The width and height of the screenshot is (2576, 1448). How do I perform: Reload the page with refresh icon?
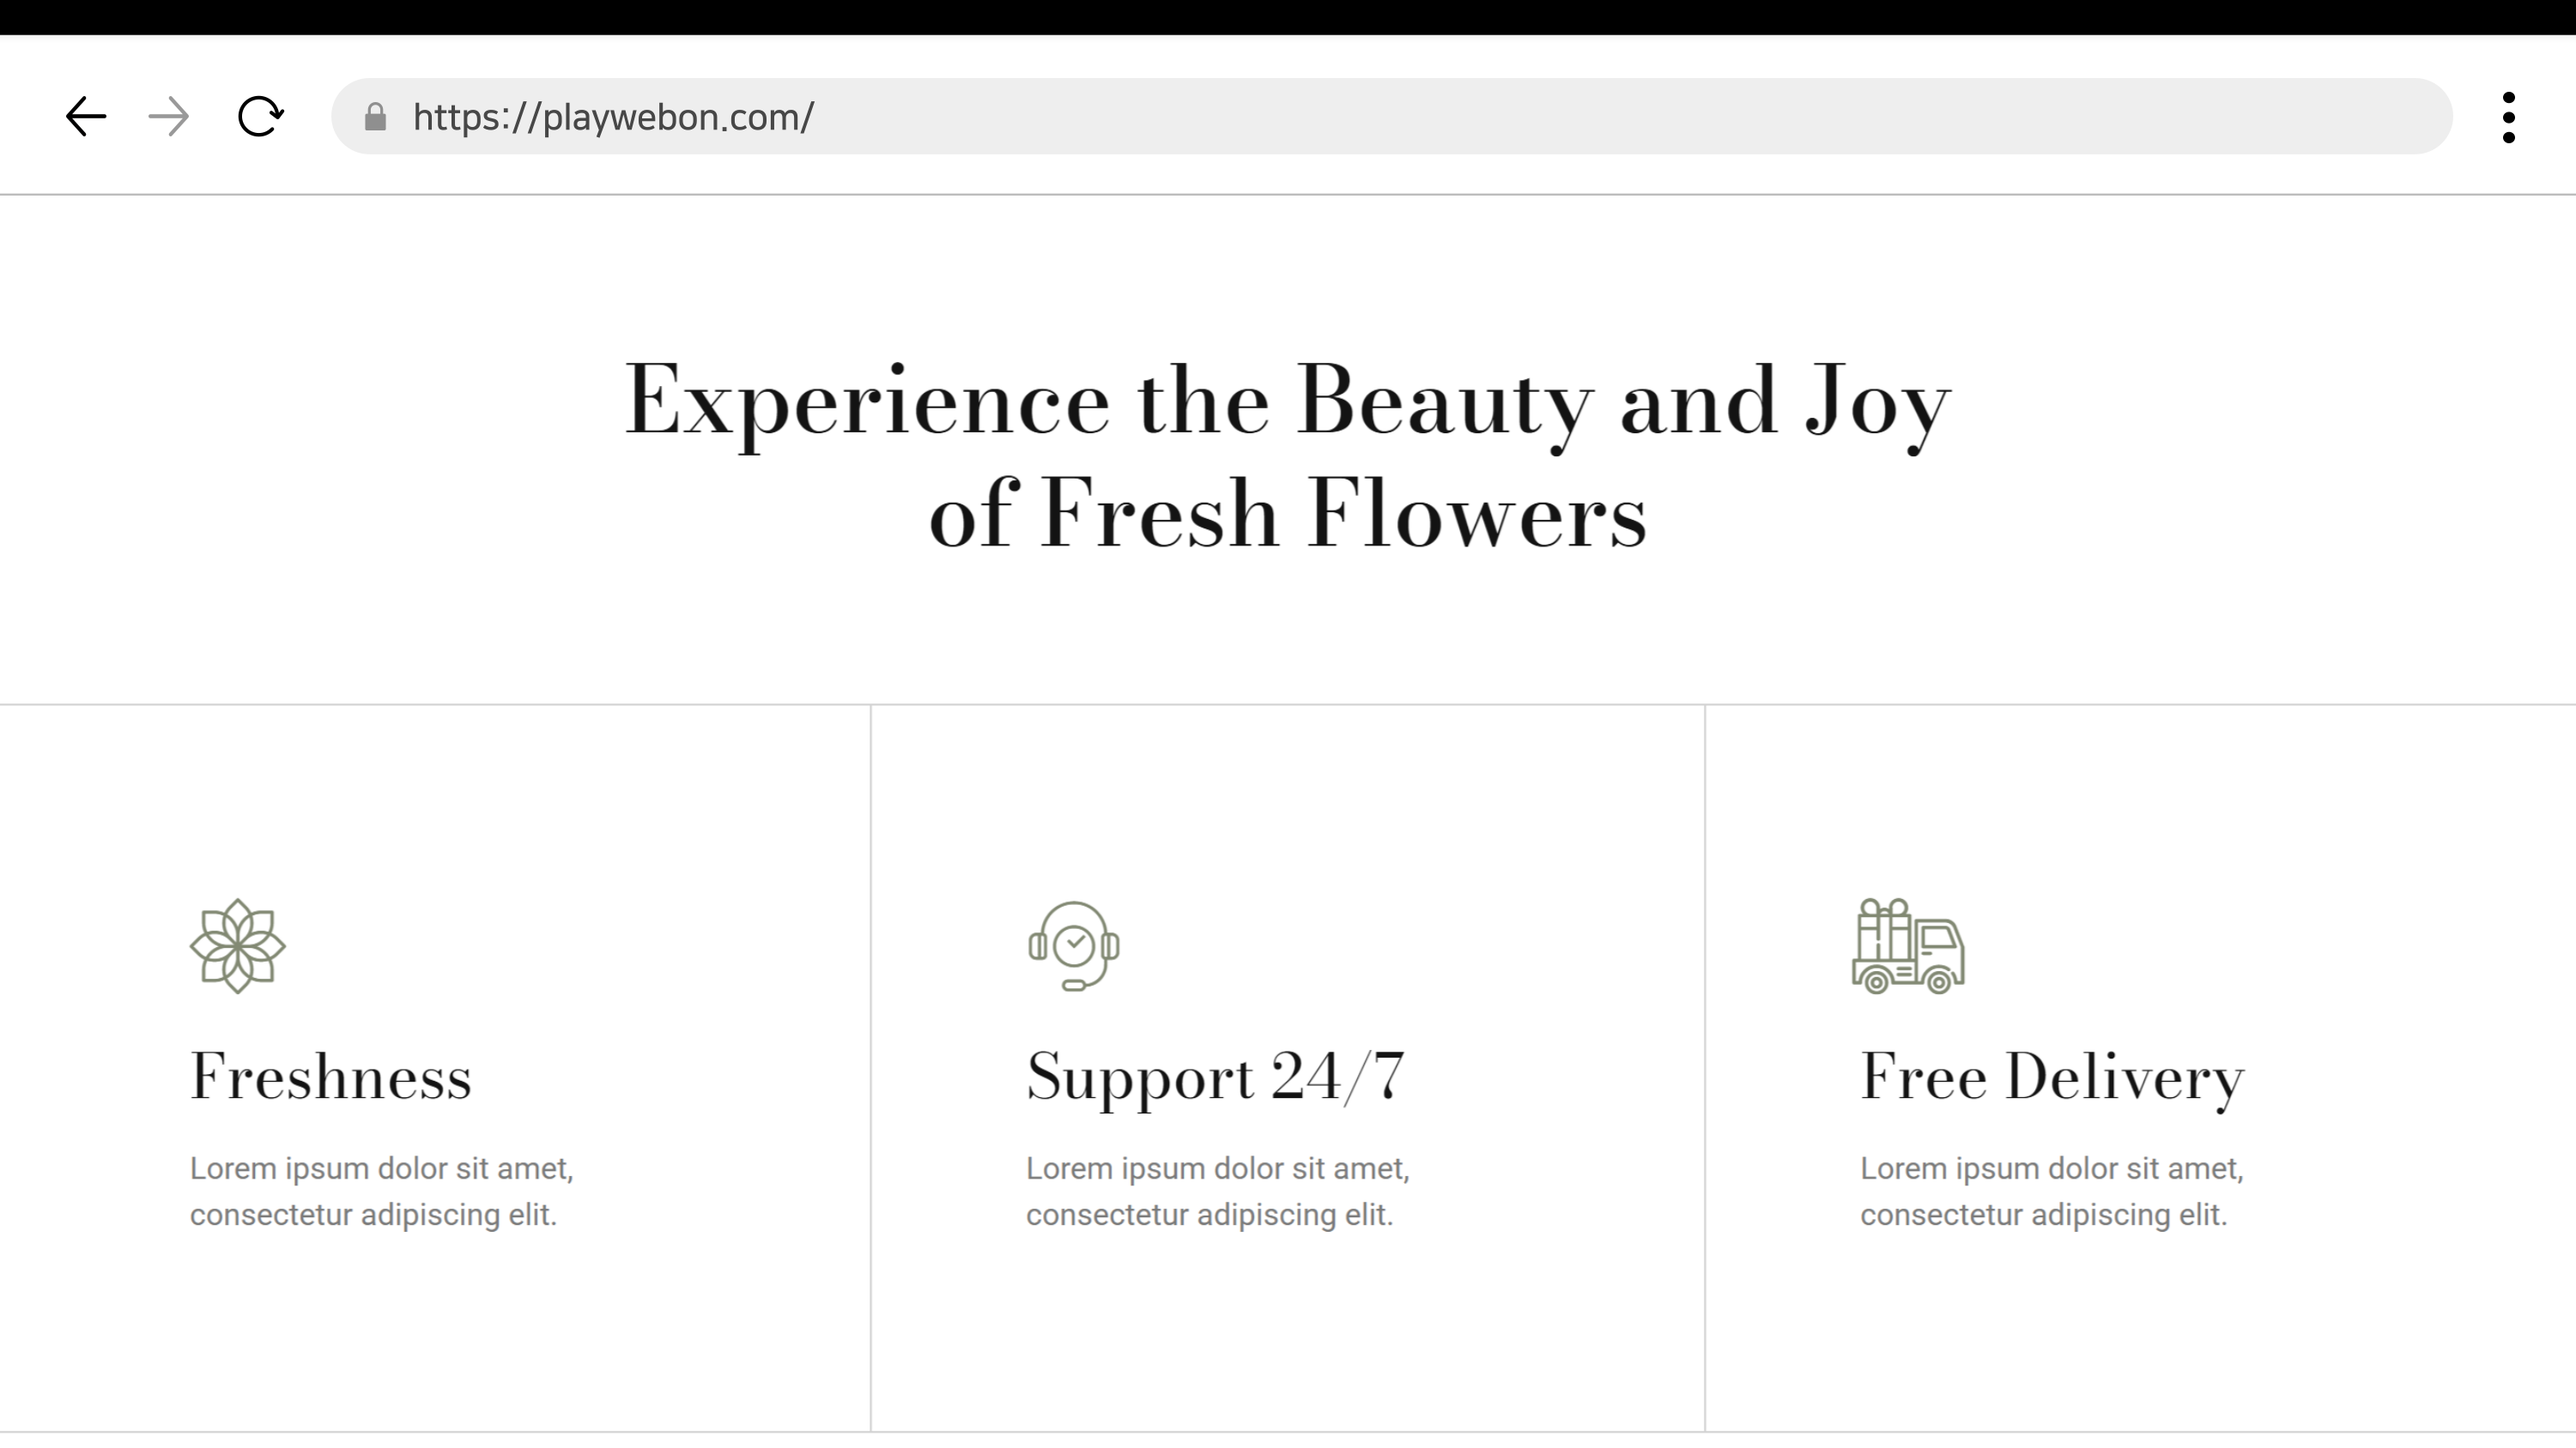pyautogui.click(x=260, y=117)
